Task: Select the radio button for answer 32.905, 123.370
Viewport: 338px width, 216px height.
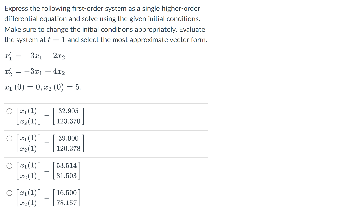Action: click(x=9, y=110)
